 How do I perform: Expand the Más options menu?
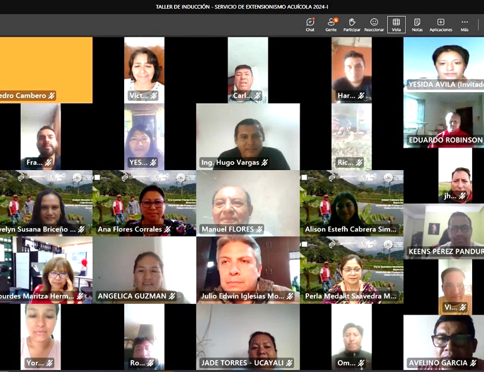464,25
